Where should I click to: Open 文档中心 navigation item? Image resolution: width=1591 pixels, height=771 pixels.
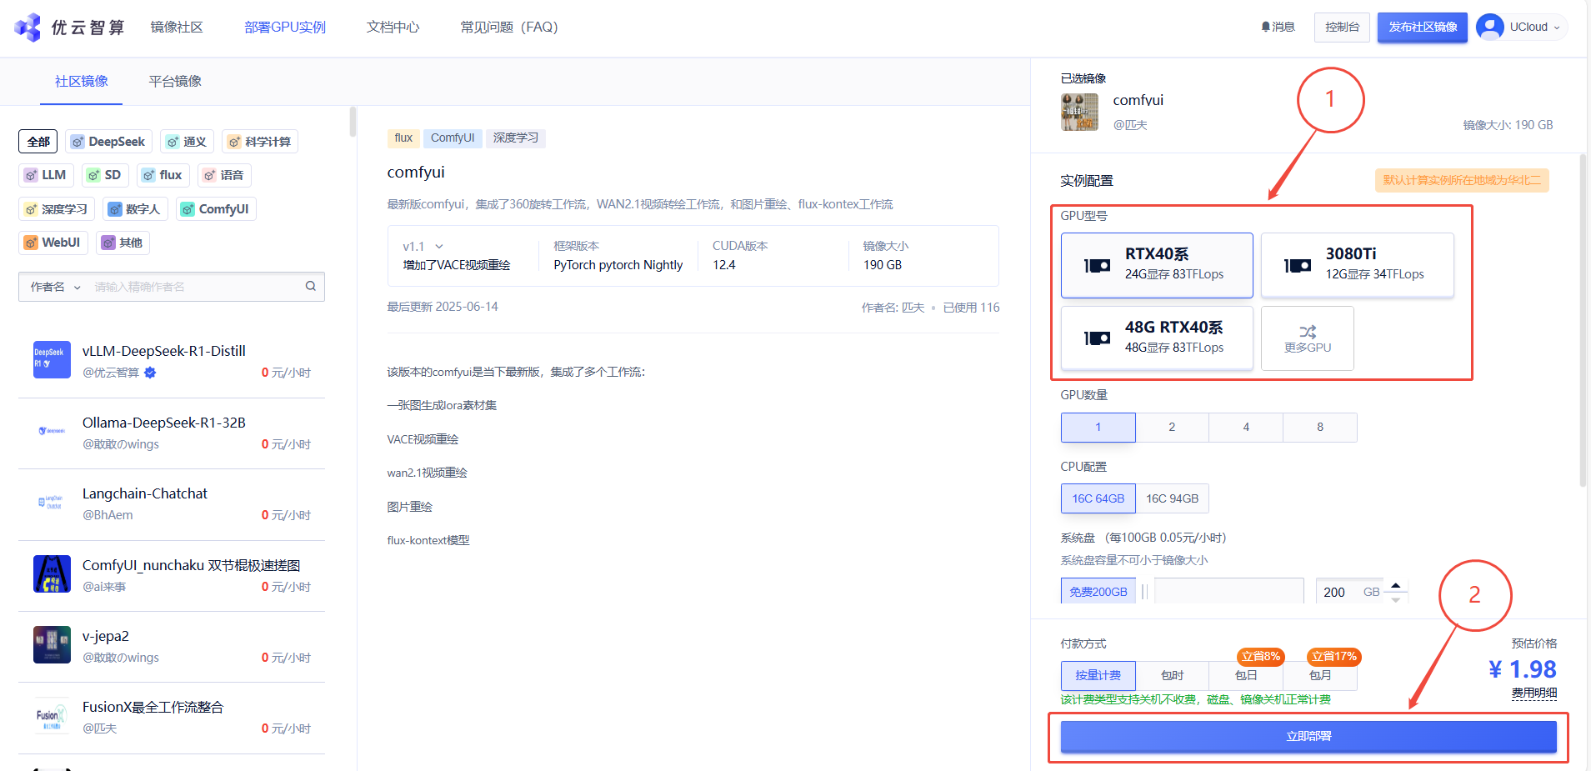click(x=393, y=28)
